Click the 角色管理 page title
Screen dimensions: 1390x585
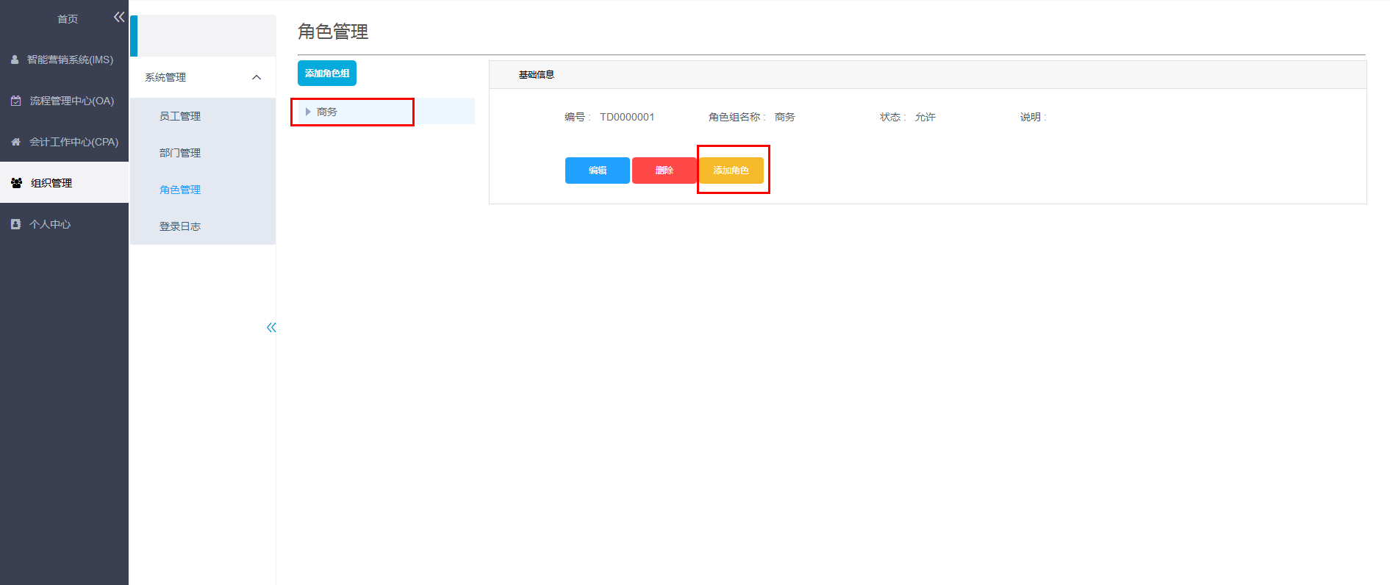pyautogui.click(x=333, y=32)
